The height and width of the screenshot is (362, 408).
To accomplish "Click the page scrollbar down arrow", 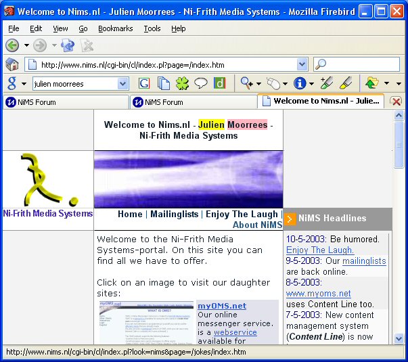I will (399, 338).
